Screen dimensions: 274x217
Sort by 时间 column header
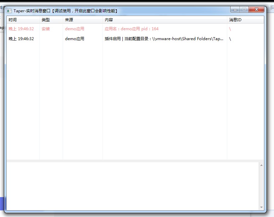pos(23,20)
